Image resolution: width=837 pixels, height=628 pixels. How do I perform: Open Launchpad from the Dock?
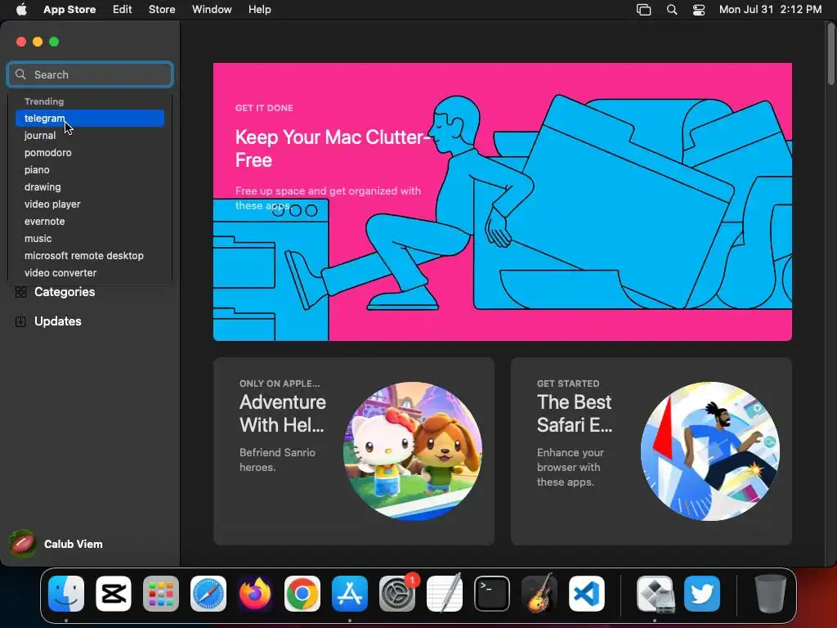pyautogui.click(x=161, y=594)
